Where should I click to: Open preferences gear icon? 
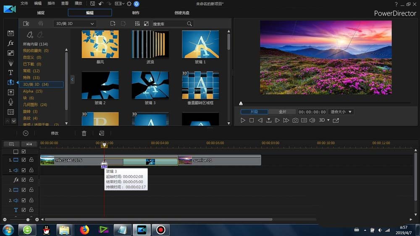click(x=129, y=4)
